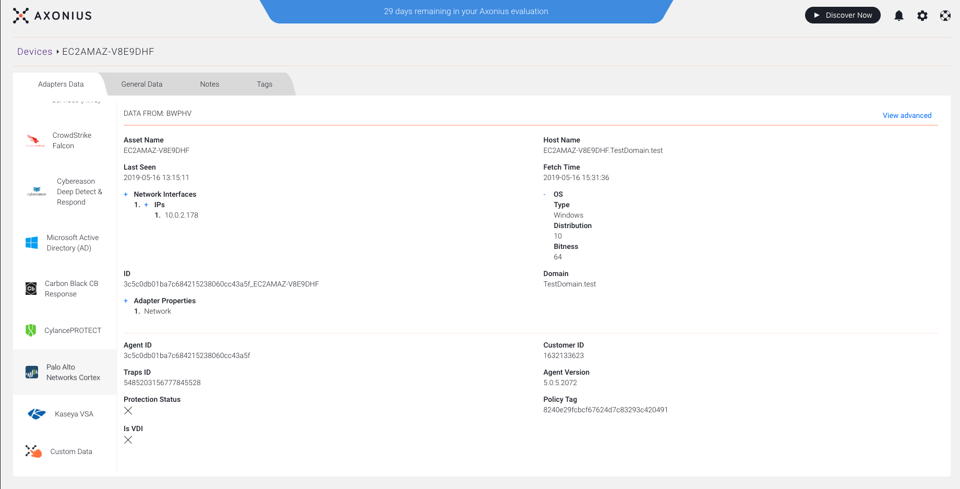Expand the Adapter Properties list
This screenshot has width=960, height=489.
126,301
